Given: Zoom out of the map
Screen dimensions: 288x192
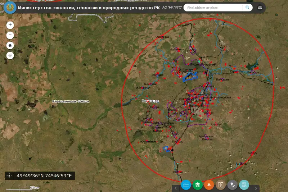Looking at the screenshot, I should click(x=10, y=35).
